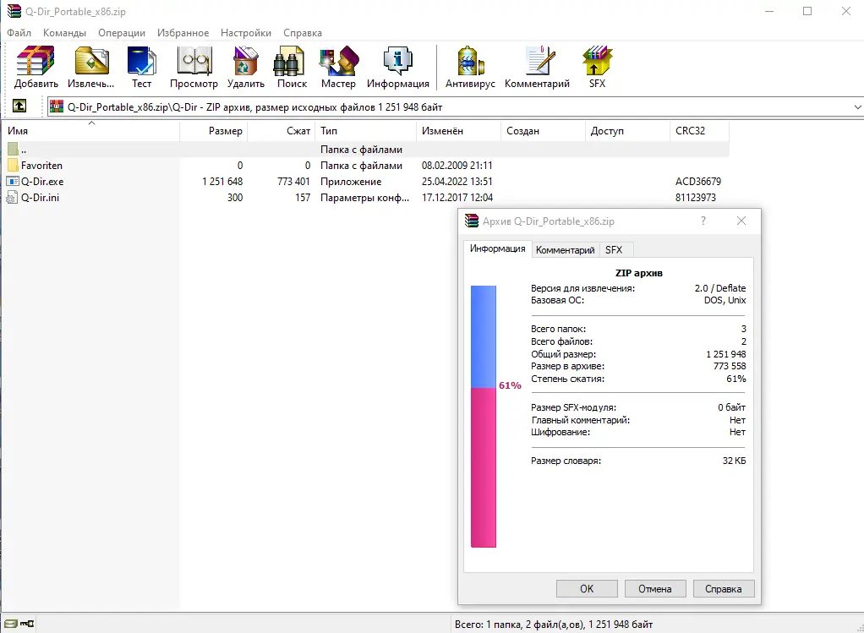
Task: Click the Q-Dir.exe file name
Action: pos(42,181)
